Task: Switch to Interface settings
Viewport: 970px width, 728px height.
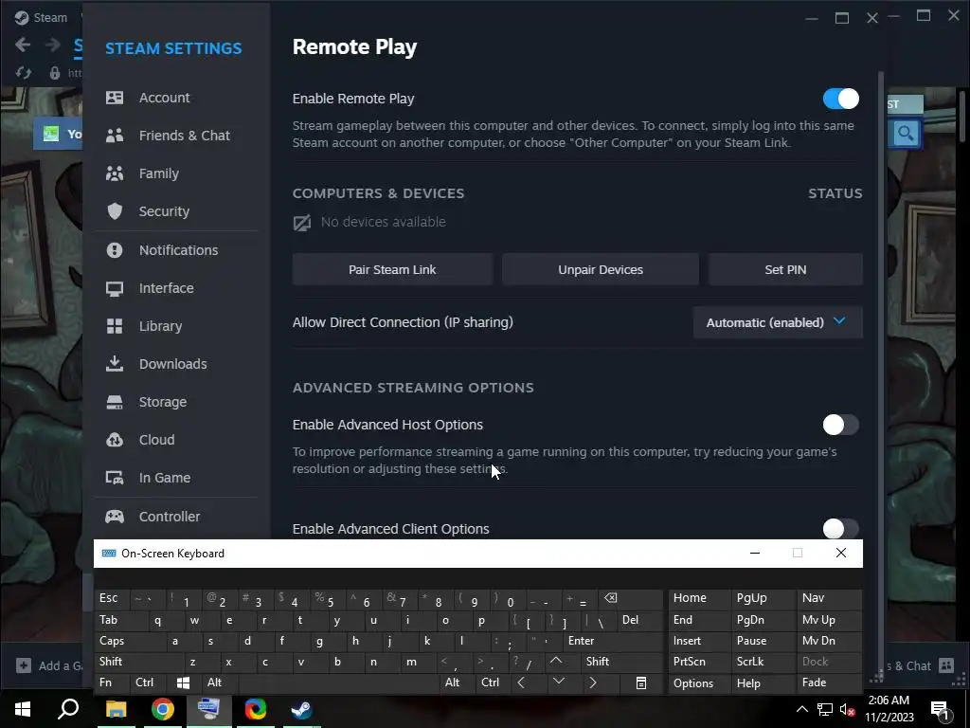Action: point(166,288)
